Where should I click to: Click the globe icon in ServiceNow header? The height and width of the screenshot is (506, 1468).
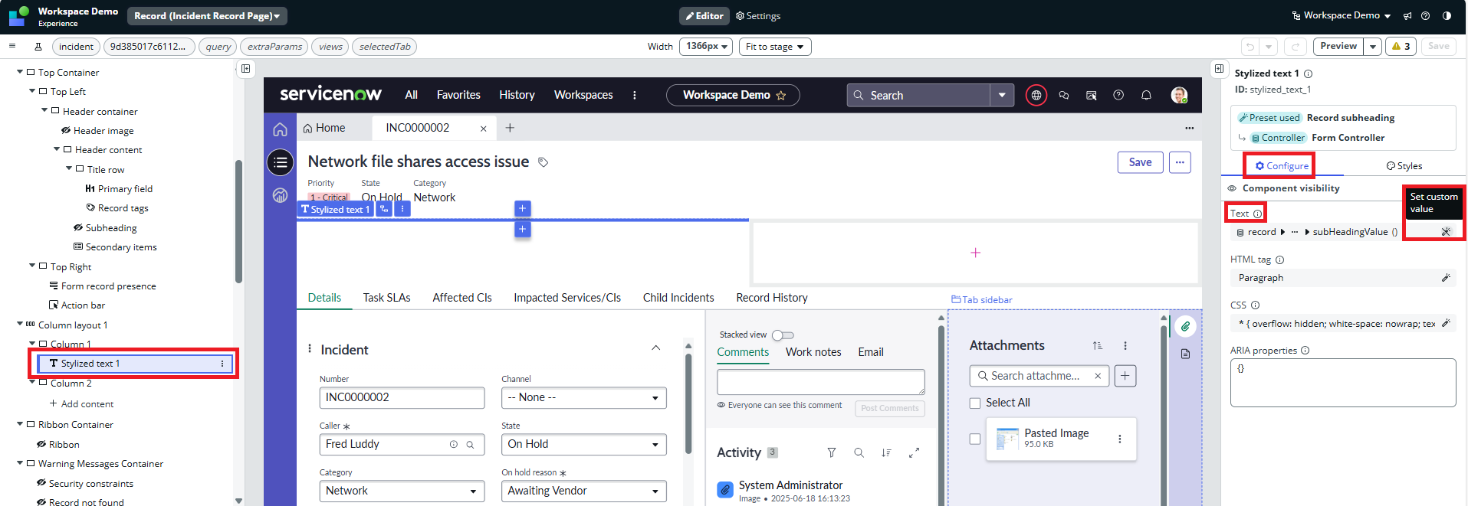pyautogui.click(x=1036, y=96)
